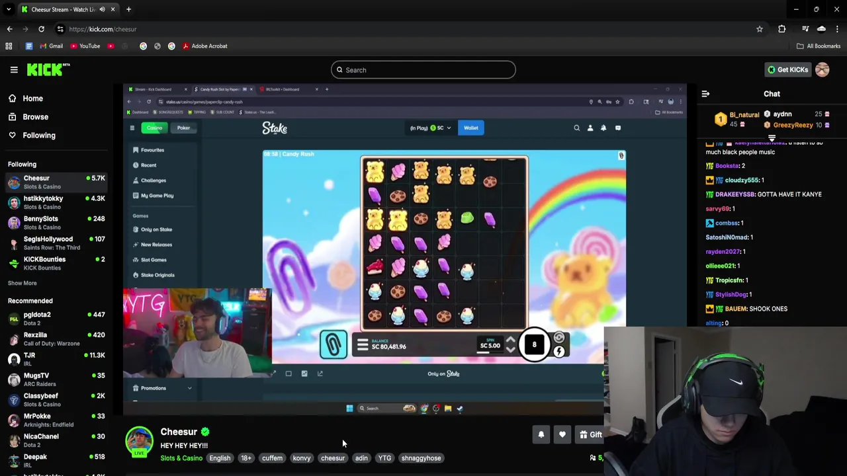Click the Get KICKs button
The width and height of the screenshot is (847, 476).
tap(787, 69)
